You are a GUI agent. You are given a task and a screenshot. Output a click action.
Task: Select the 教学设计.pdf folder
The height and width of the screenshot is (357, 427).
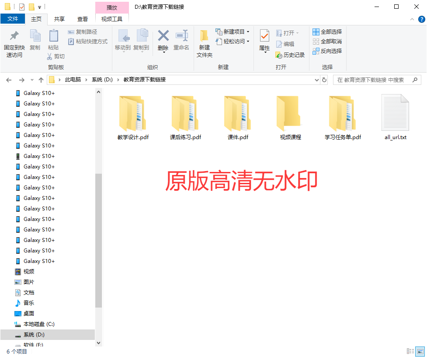(x=133, y=118)
